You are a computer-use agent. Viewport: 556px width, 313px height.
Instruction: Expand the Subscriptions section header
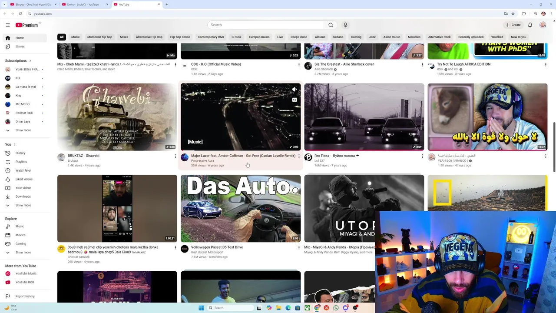point(18,61)
